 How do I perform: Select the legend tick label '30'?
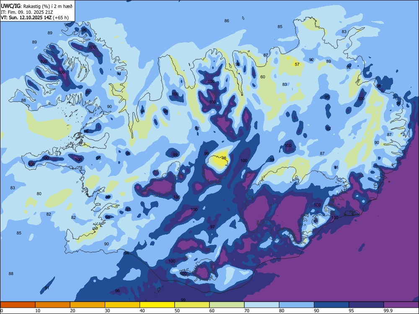107,311
